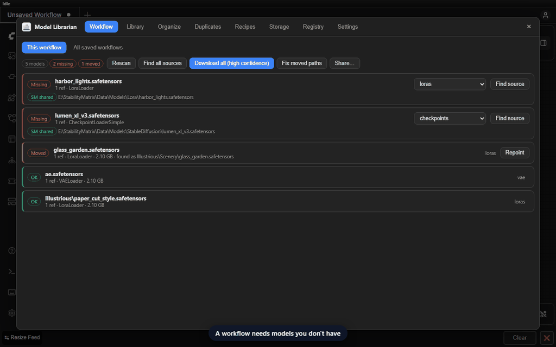Image resolution: width=556 pixels, height=347 pixels.
Task: Click the OK badge on paper_cut_style row
Action: 34,202
